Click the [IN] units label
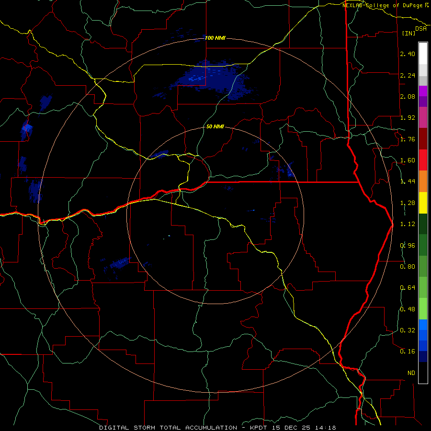The height and width of the screenshot is (431, 431). 408,33
